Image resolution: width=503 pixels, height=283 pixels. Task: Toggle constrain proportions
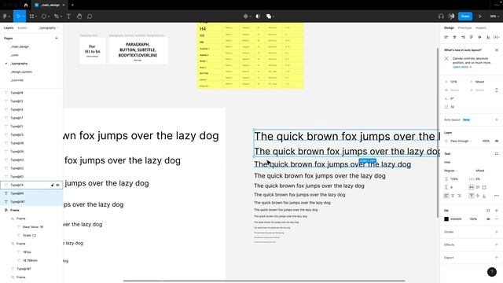tap(497, 90)
